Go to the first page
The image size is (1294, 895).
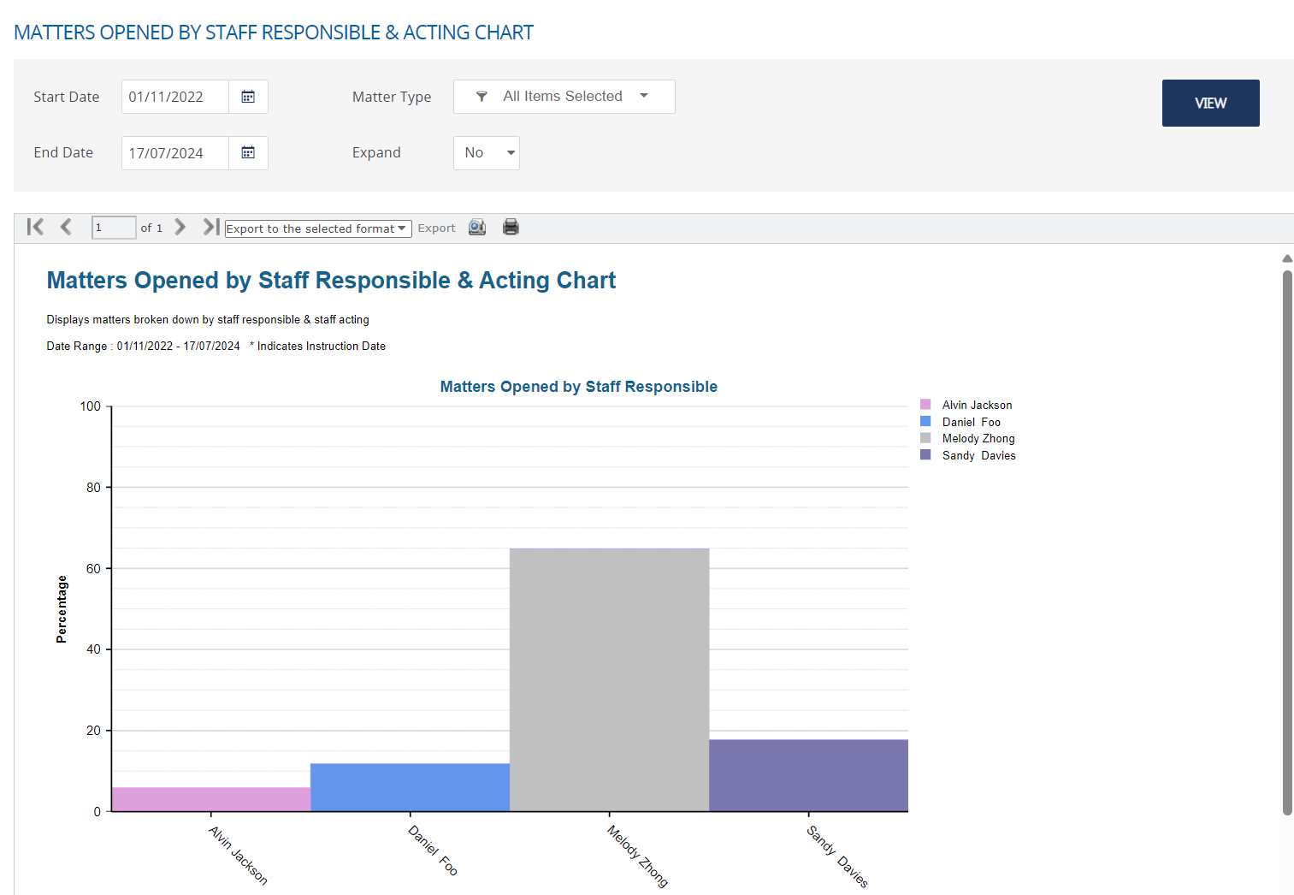(x=35, y=227)
